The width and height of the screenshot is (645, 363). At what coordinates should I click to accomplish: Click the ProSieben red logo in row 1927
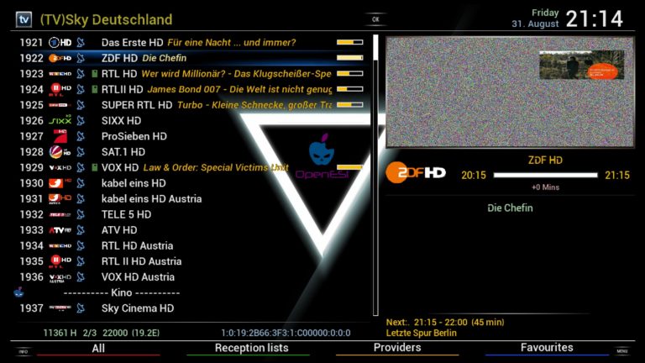60,136
